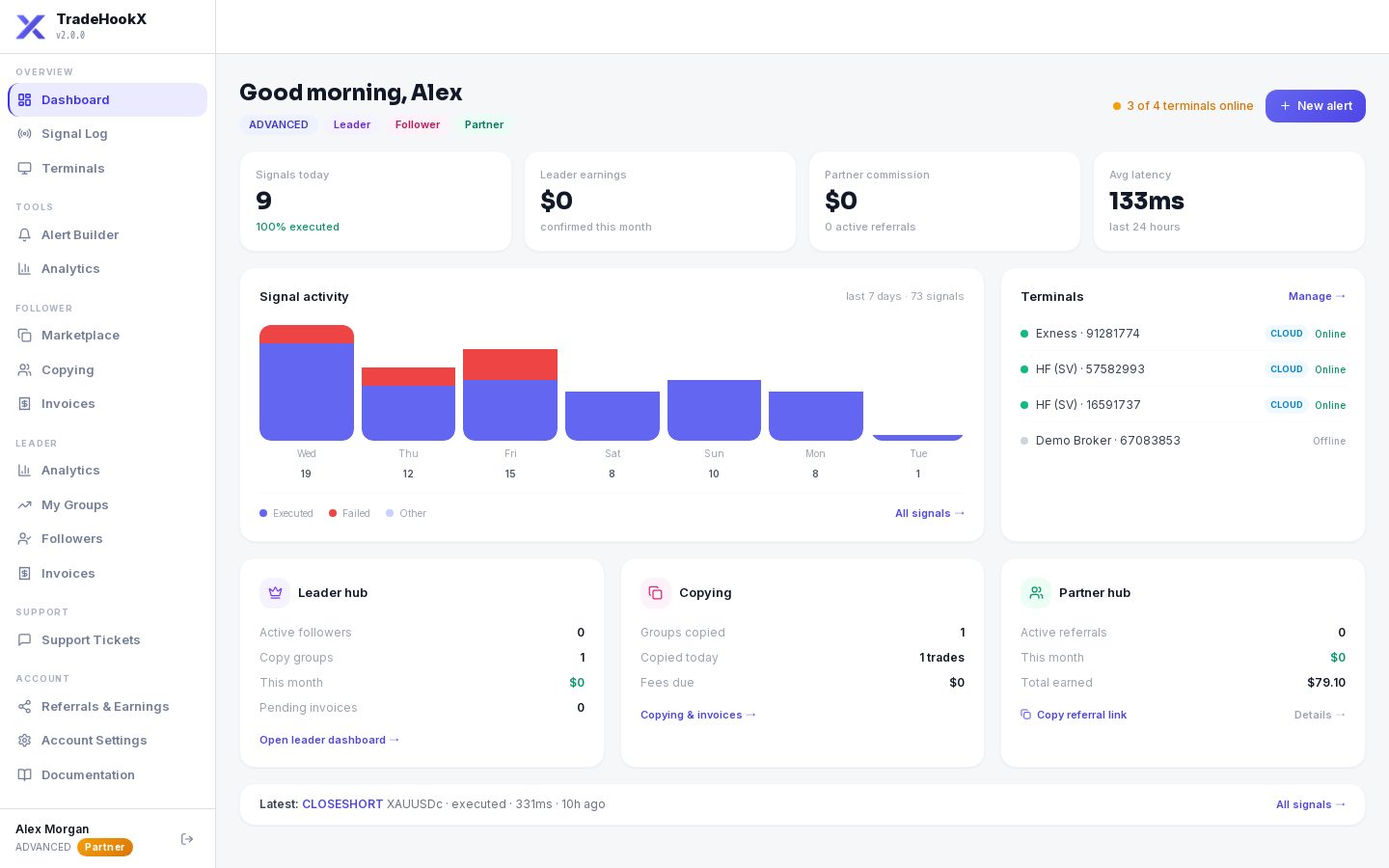Open All signals link below chart
This screenshot has width=1389, height=868.
tap(930, 513)
